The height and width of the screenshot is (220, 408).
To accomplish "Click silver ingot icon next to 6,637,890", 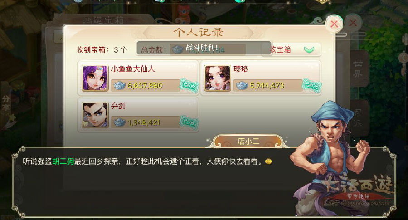I will tap(120, 85).
